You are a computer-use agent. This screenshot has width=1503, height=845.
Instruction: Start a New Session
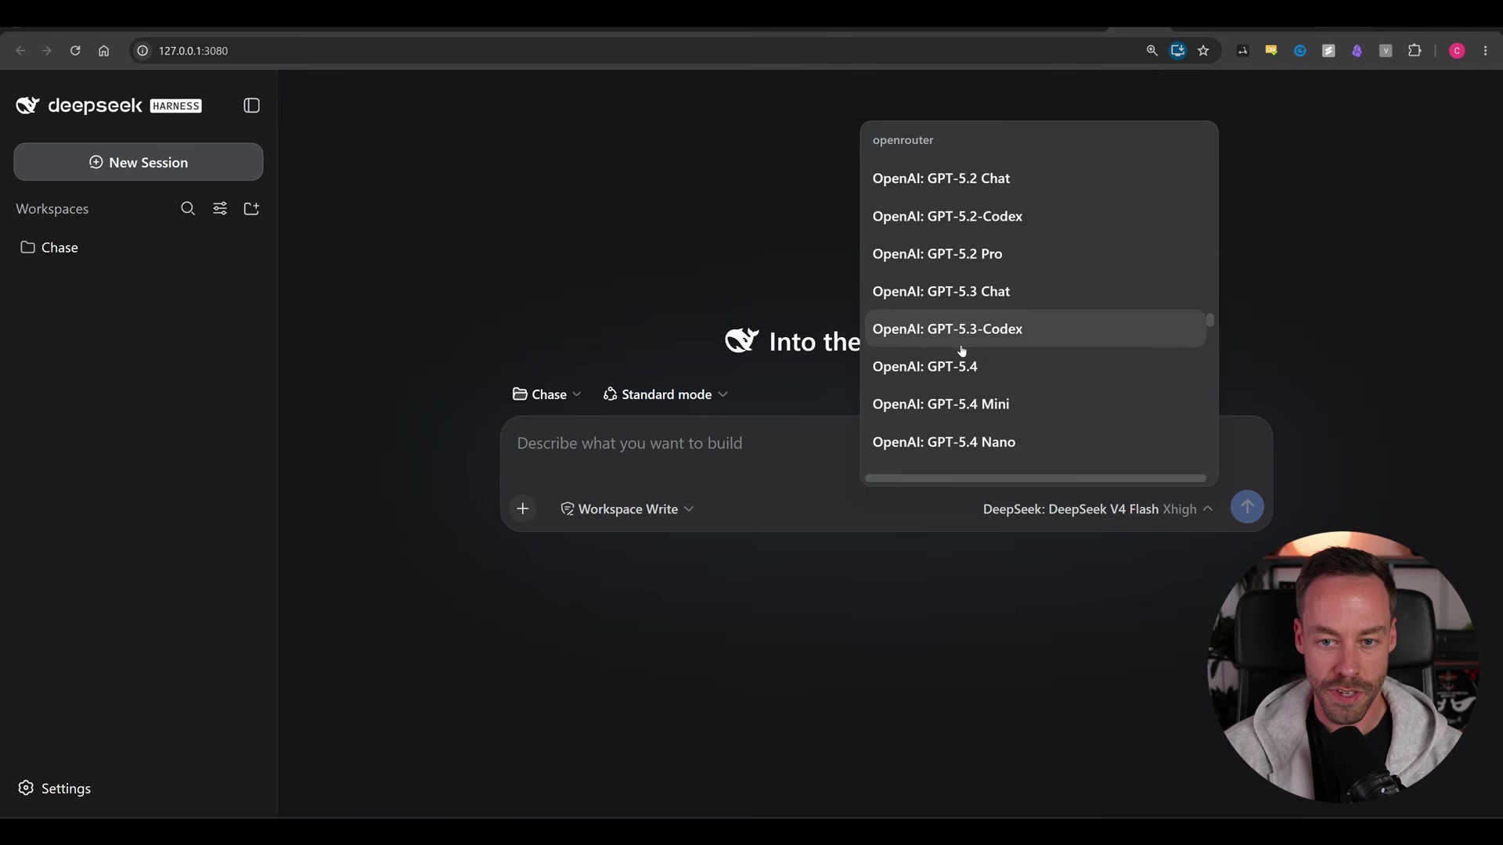[139, 162]
